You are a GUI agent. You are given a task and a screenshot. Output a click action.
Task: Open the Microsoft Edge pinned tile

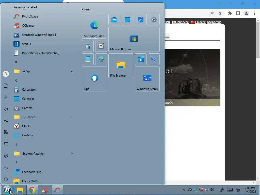(x=94, y=26)
